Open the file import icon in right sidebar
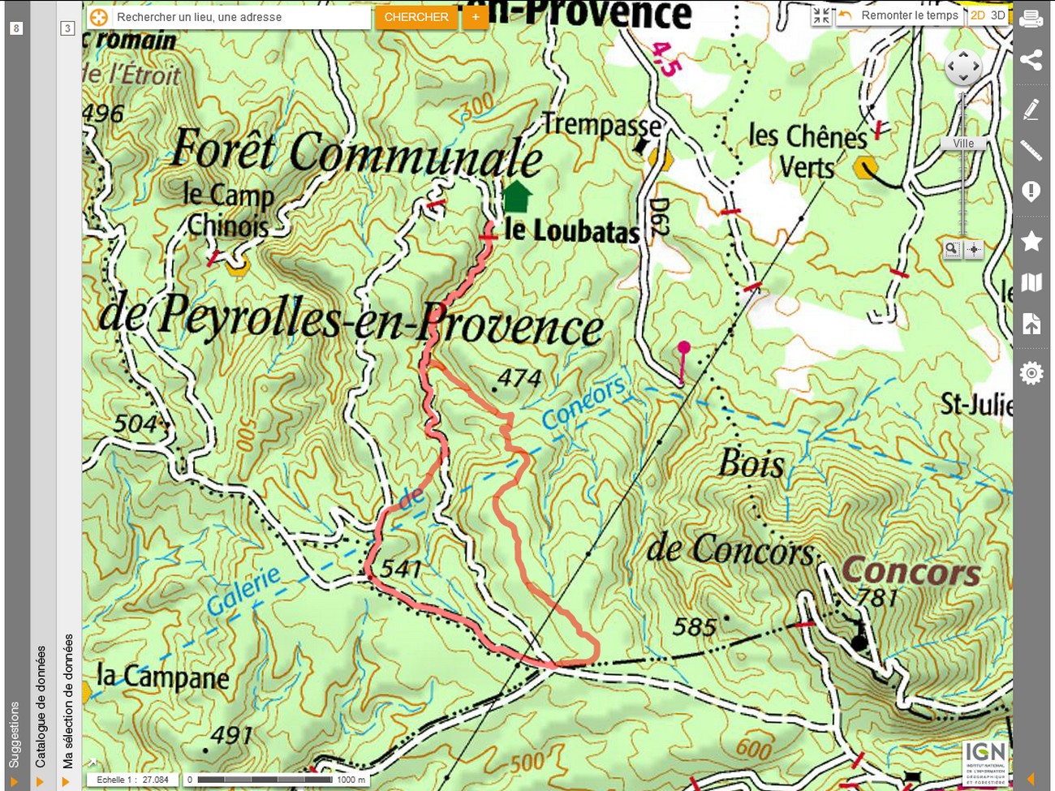Screen dimensions: 1055x791 point(1031,324)
